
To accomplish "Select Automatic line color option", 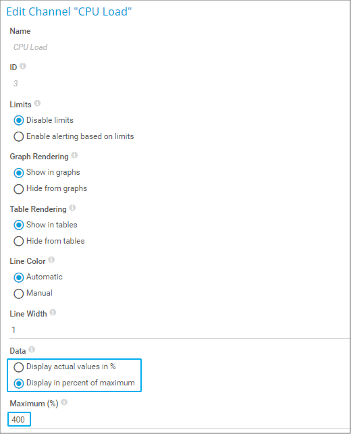I will (18, 277).
